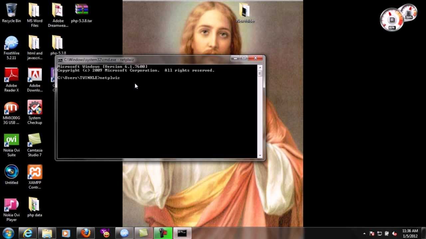Screen dimensions: 426x239
Task: Maximize the cmd.exe window
Action: (244, 58)
